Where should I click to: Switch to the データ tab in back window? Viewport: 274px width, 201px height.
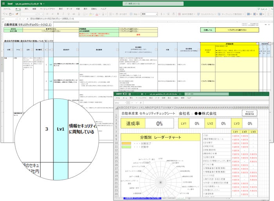(x=69, y=9)
